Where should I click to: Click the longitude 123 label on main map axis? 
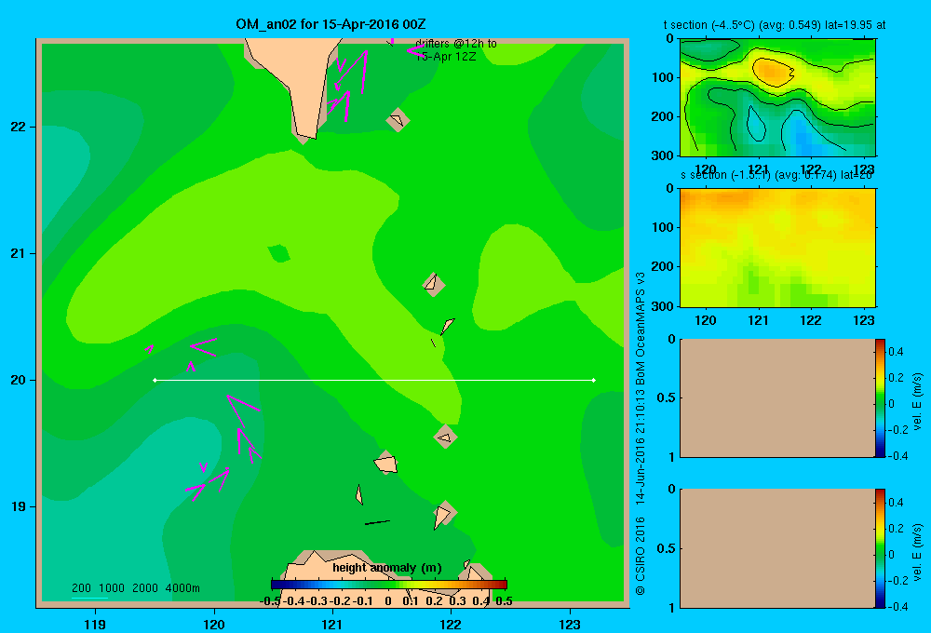(570, 624)
